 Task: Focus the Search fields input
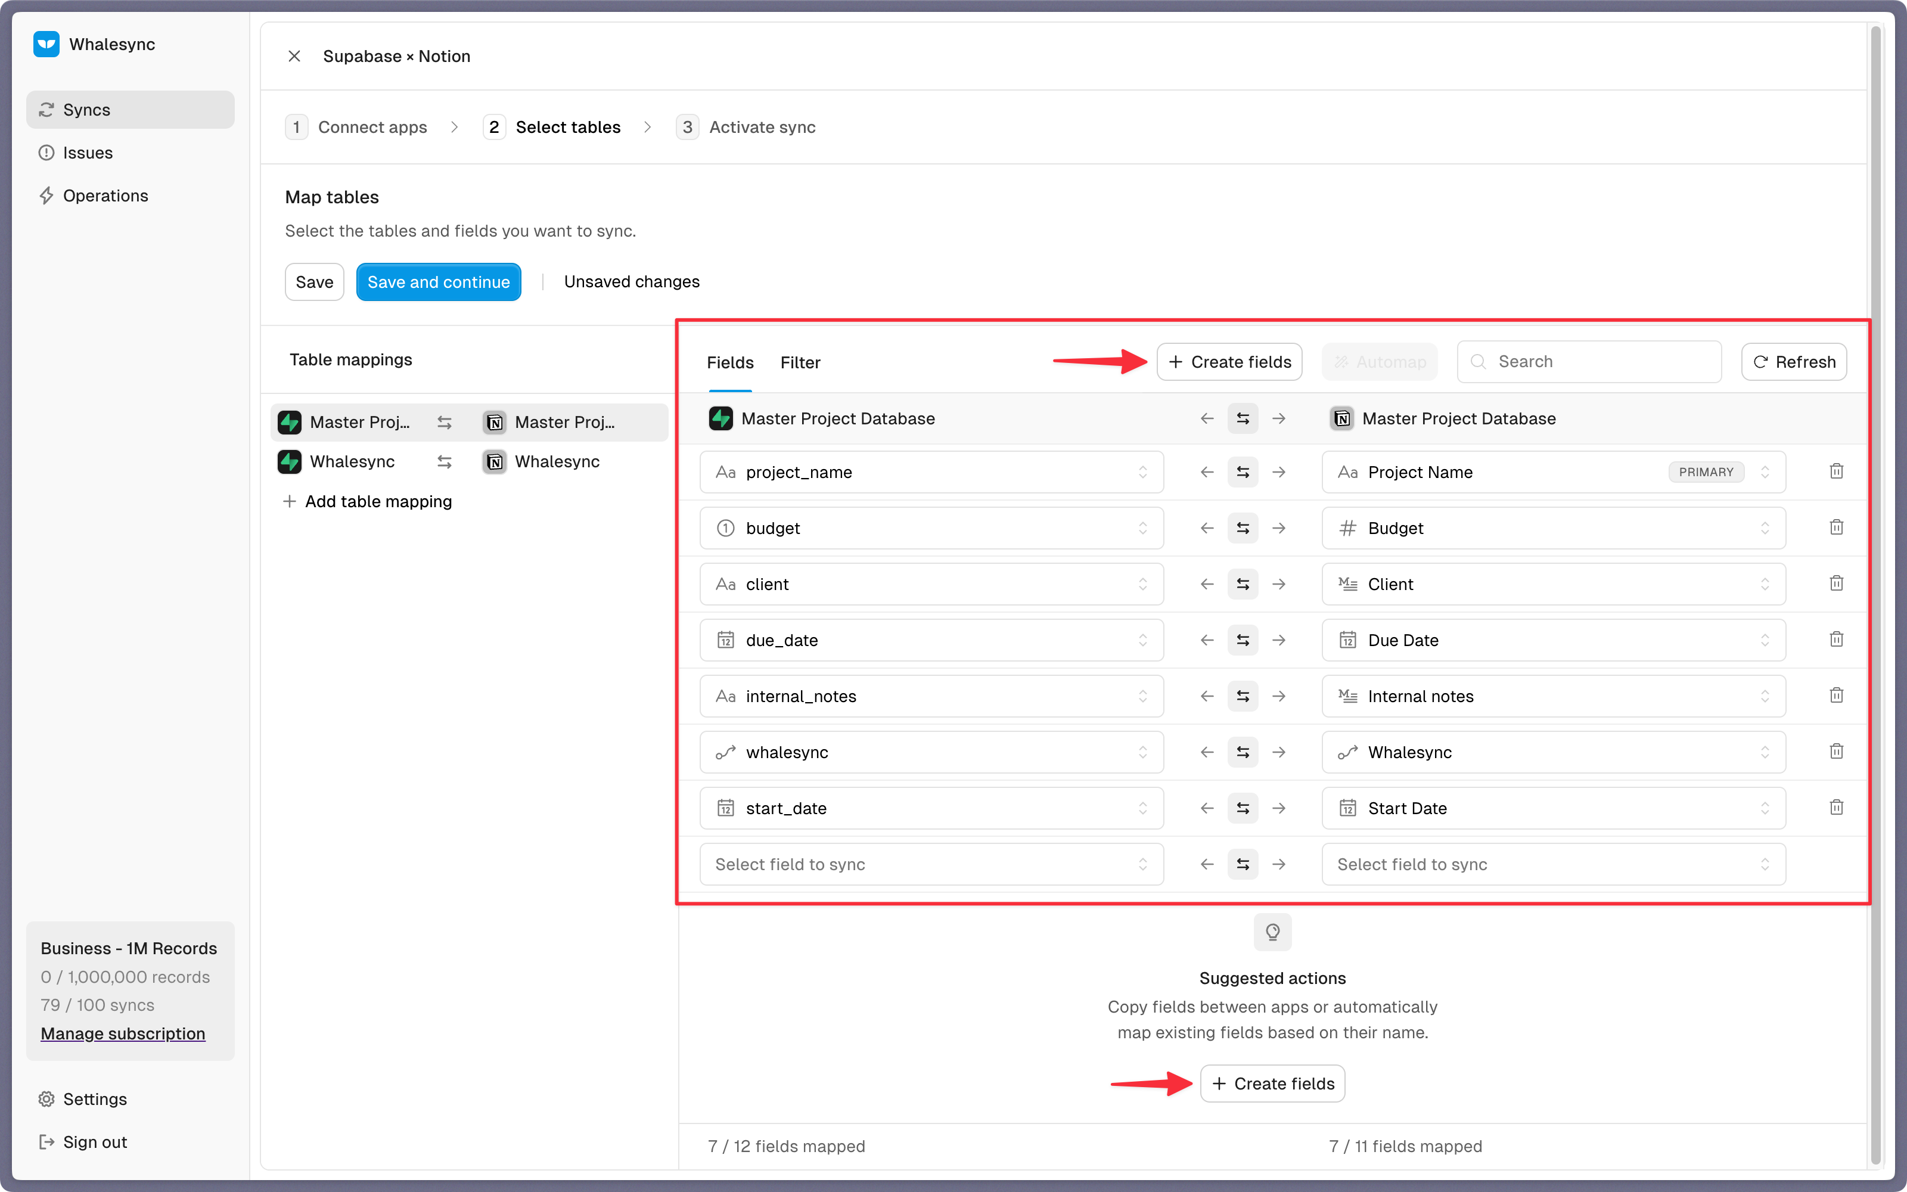tap(1589, 362)
